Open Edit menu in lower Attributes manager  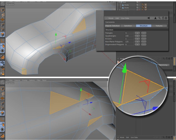click(x=127, y=138)
